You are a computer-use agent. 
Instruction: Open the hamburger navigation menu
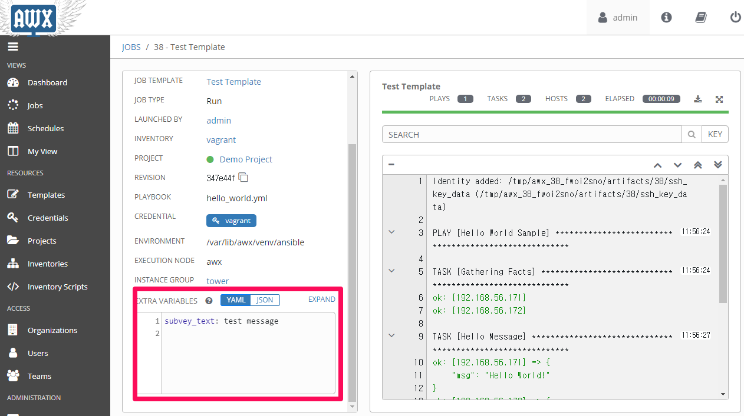(12, 46)
